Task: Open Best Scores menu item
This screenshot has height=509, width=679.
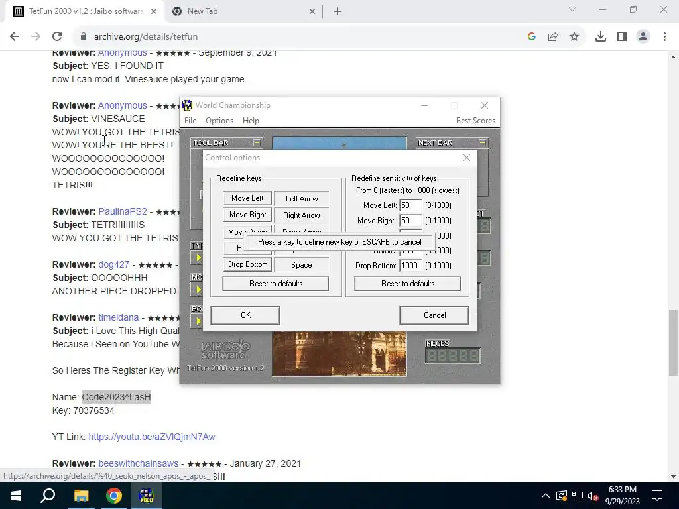Action: click(x=475, y=121)
